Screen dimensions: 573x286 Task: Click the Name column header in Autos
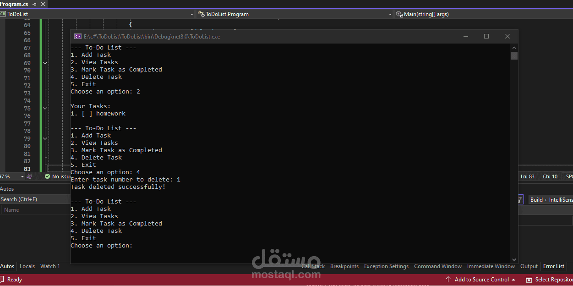(11, 210)
